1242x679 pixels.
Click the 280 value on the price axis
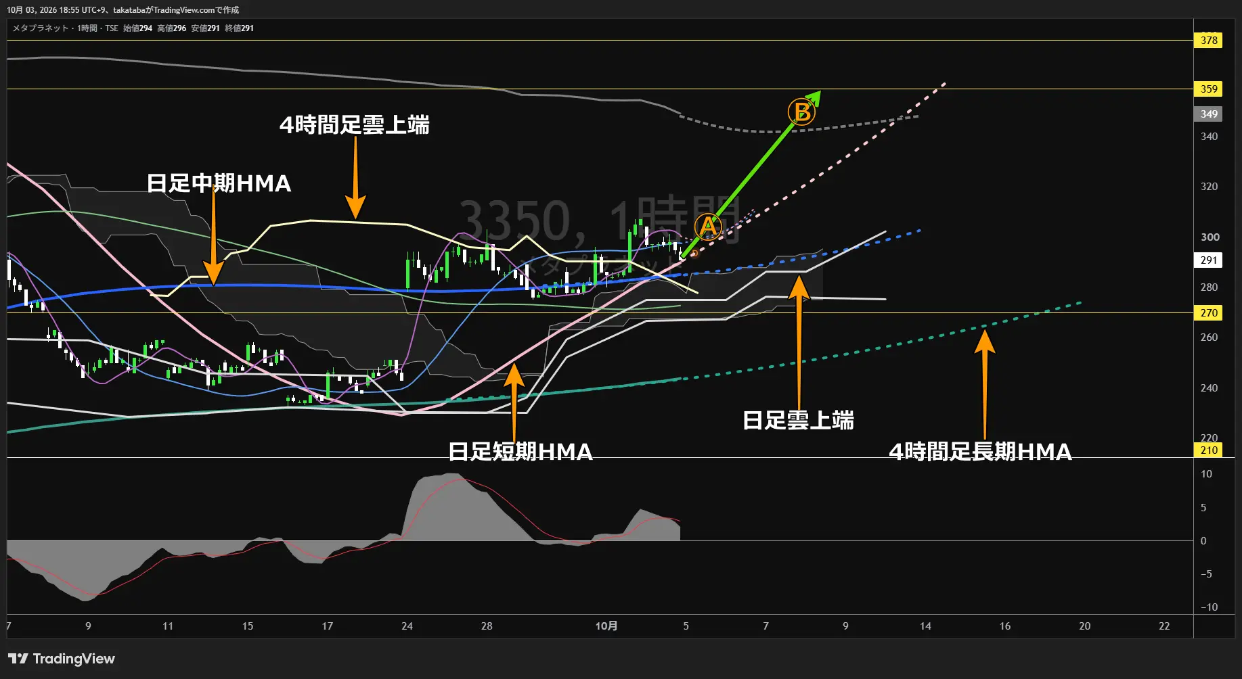point(1209,287)
